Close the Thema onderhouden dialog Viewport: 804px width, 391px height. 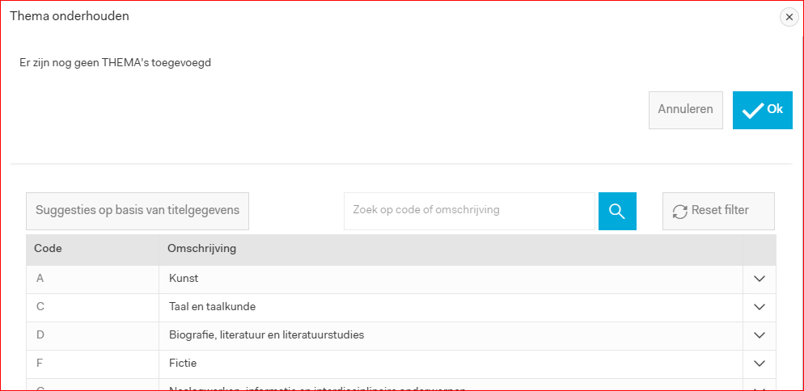(x=789, y=18)
